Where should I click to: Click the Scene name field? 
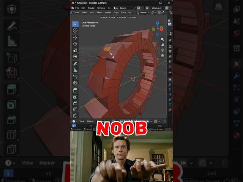[x=126, y=8]
